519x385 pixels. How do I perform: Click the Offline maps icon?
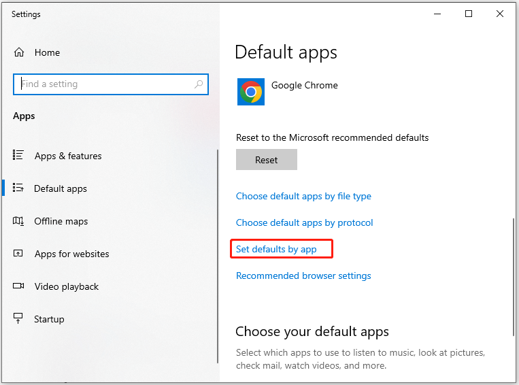18,220
